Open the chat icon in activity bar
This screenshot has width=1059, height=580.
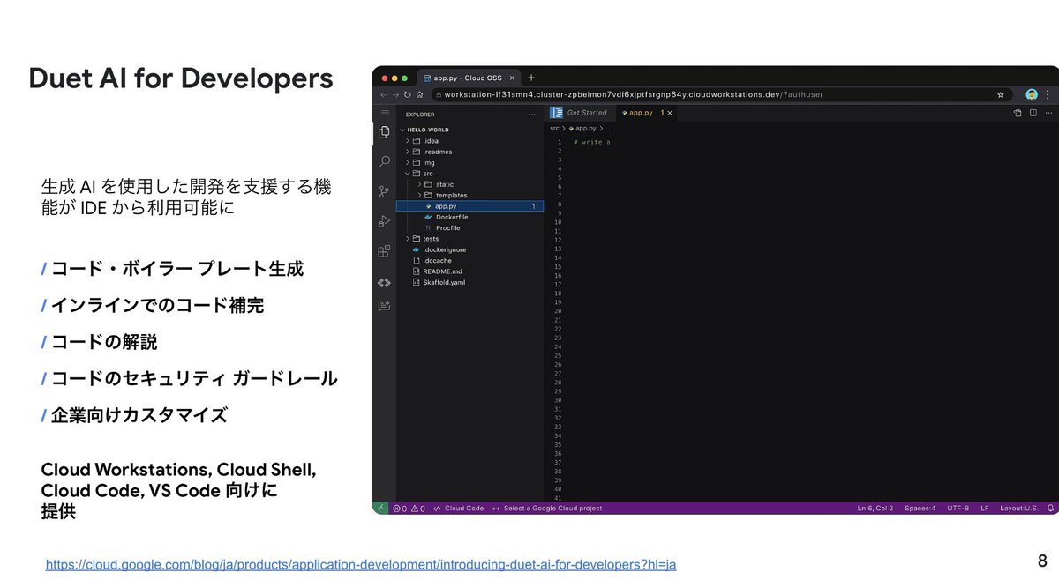(384, 306)
